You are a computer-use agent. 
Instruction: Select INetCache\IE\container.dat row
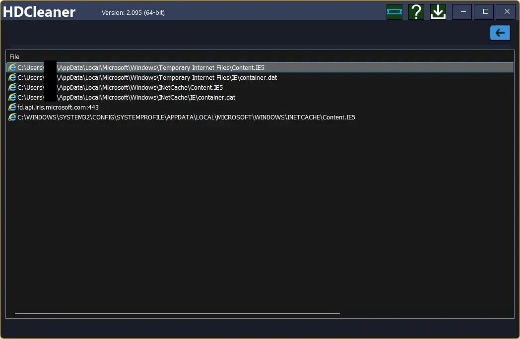(260, 98)
